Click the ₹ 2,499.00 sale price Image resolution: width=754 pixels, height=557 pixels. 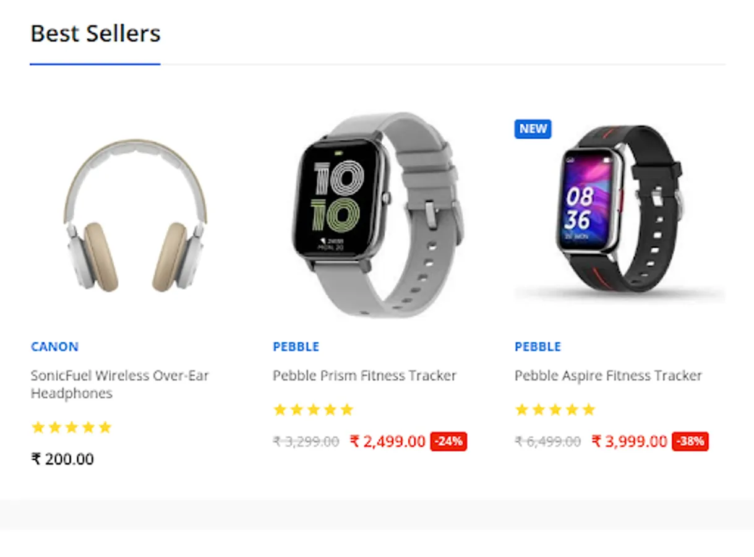pos(388,441)
